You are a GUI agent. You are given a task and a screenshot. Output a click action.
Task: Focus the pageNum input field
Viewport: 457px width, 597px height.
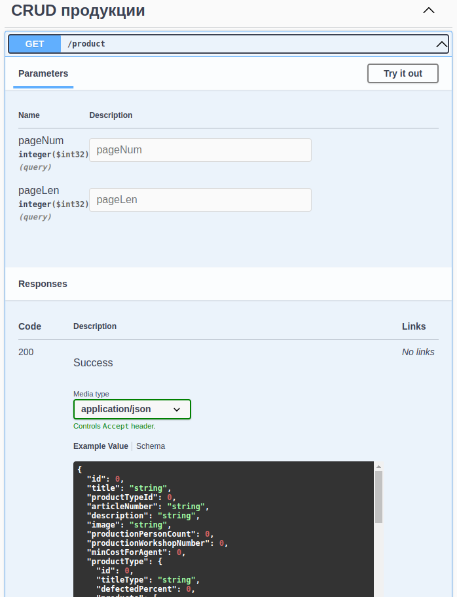tap(200, 150)
